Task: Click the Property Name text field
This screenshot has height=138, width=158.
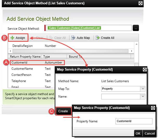Action: [x=134, y=121]
